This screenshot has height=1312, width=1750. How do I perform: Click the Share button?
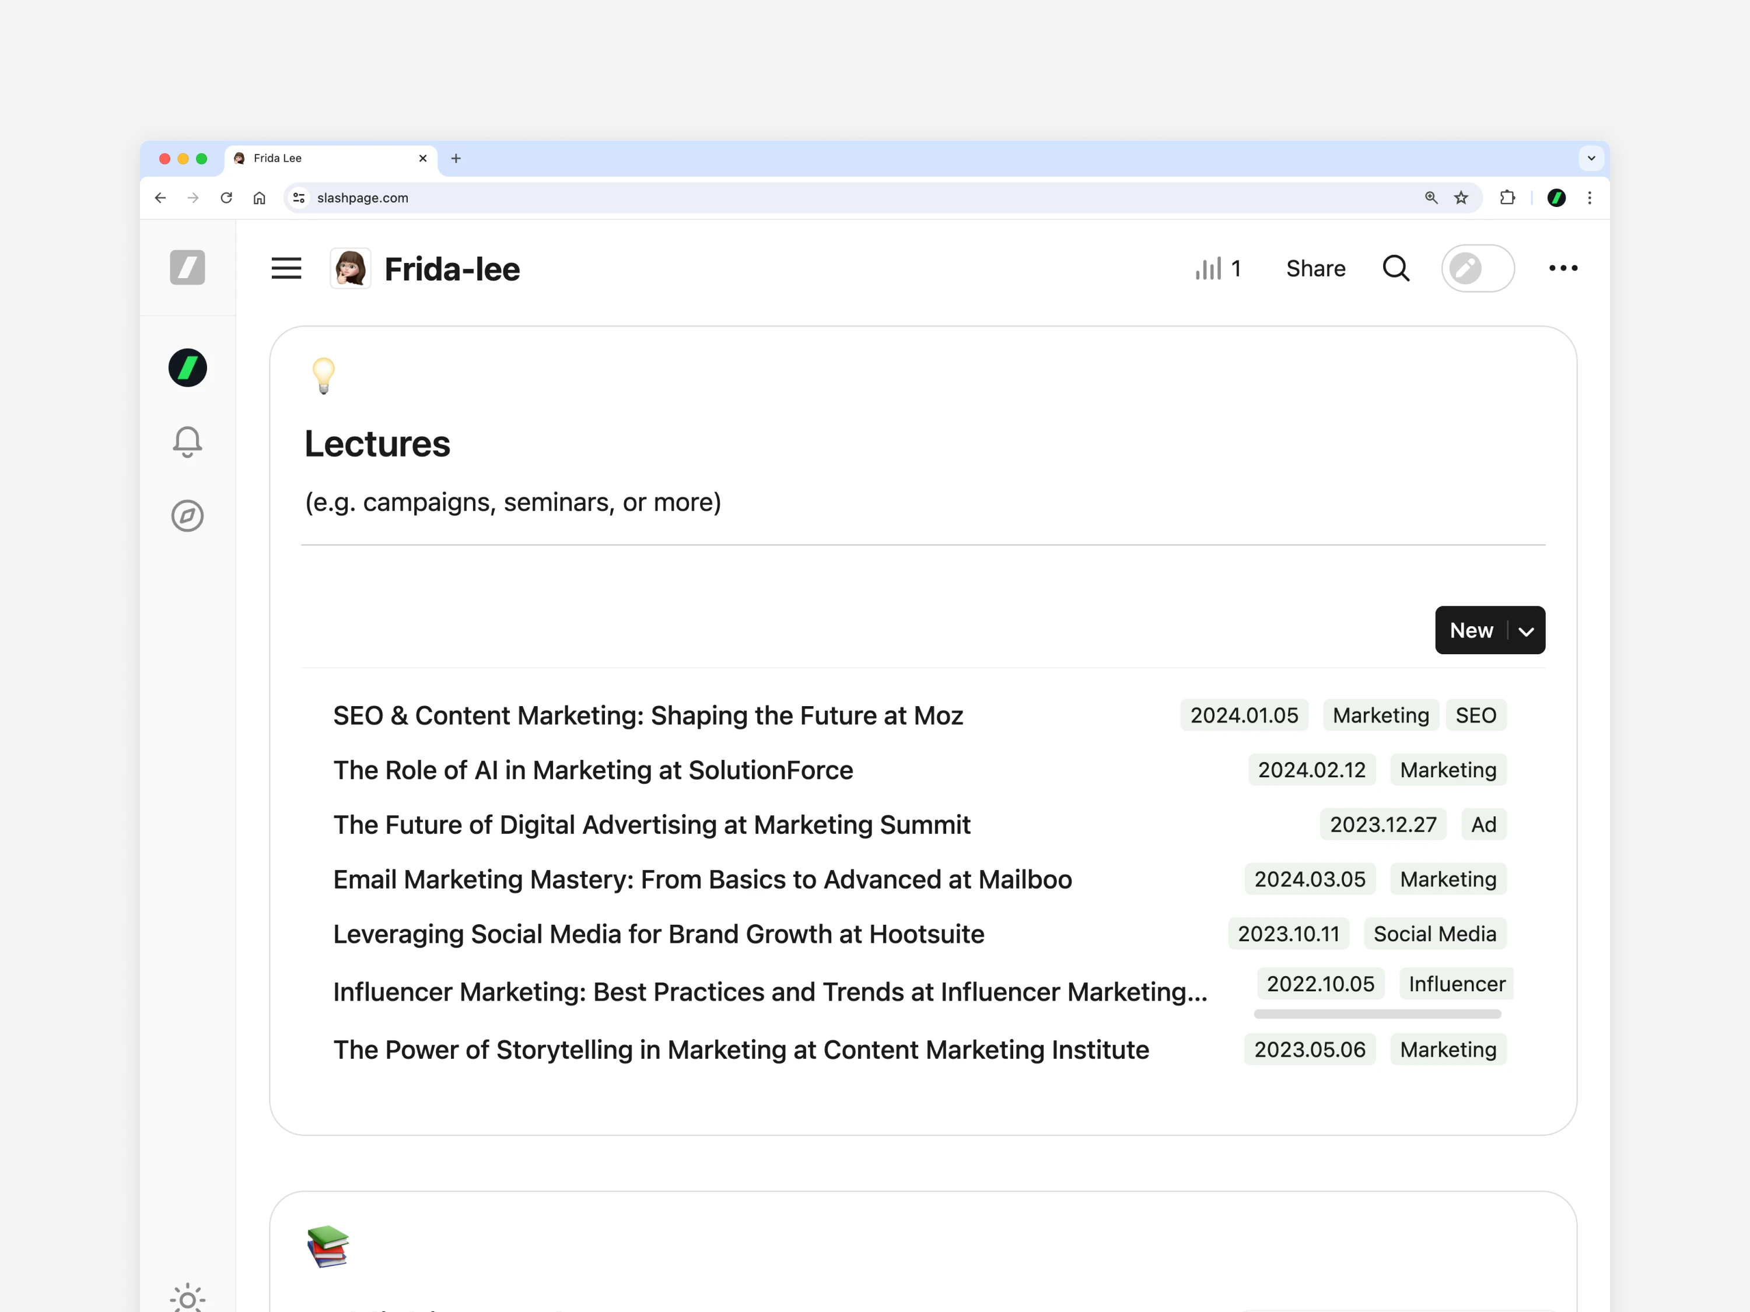pyautogui.click(x=1315, y=269)
